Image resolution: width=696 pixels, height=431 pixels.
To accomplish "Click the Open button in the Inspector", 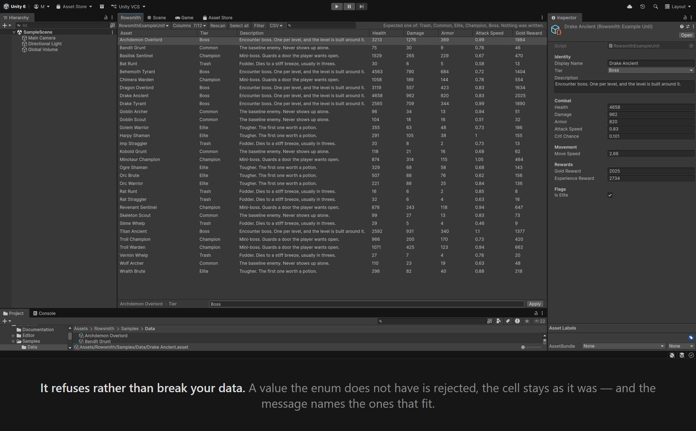I will (x=686, y=35).
